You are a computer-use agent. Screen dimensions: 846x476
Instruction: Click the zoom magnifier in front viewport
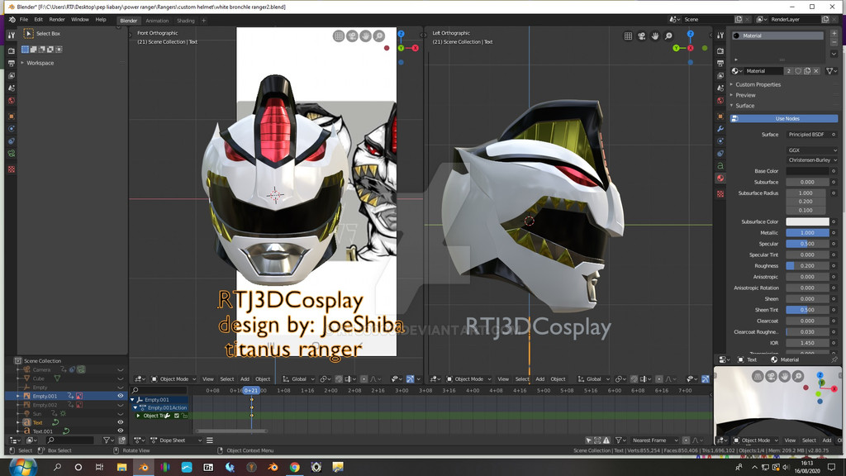tap(379, 36)
